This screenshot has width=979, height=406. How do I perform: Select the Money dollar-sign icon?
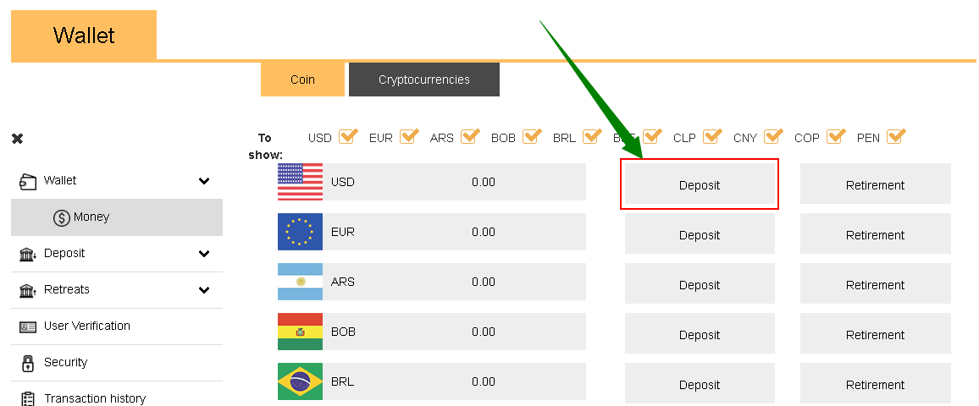(x=61, y=217)
